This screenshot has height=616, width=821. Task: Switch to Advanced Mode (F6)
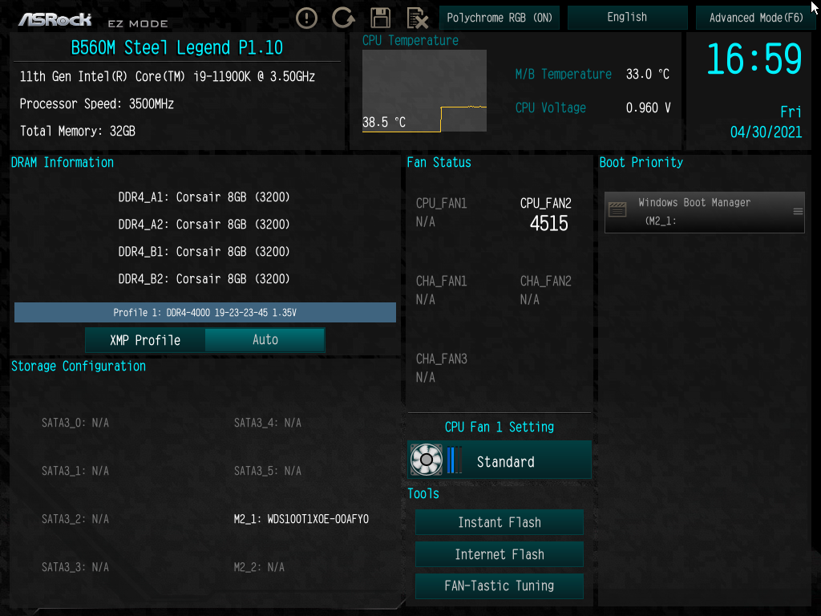755,18
